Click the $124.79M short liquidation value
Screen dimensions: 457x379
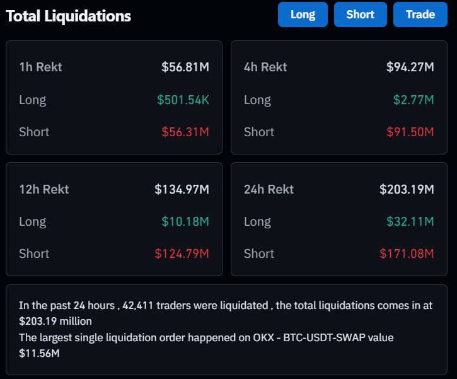coord(182,254)
